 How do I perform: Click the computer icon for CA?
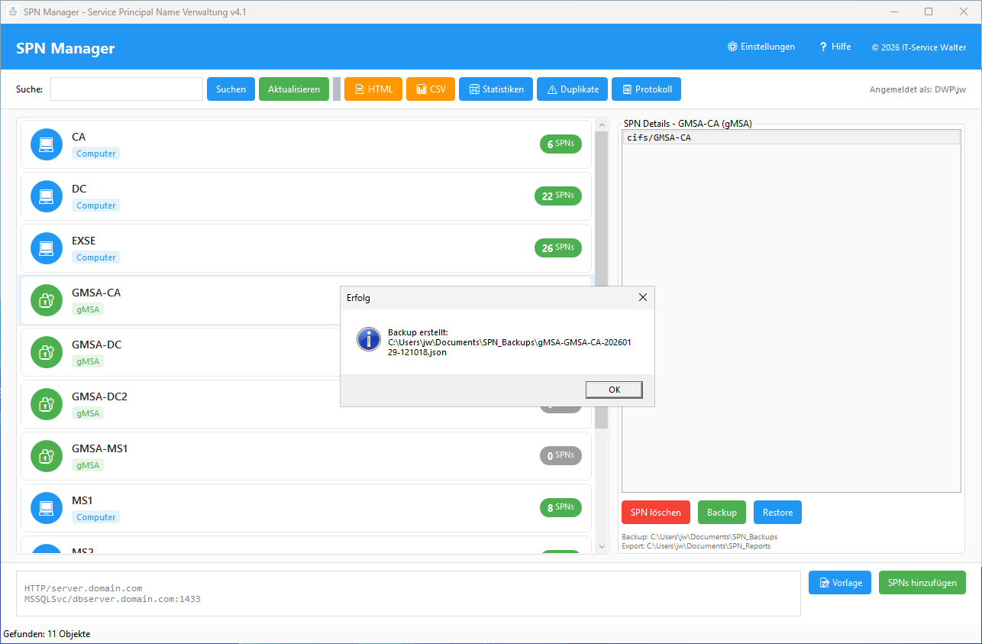pos(46,144)
